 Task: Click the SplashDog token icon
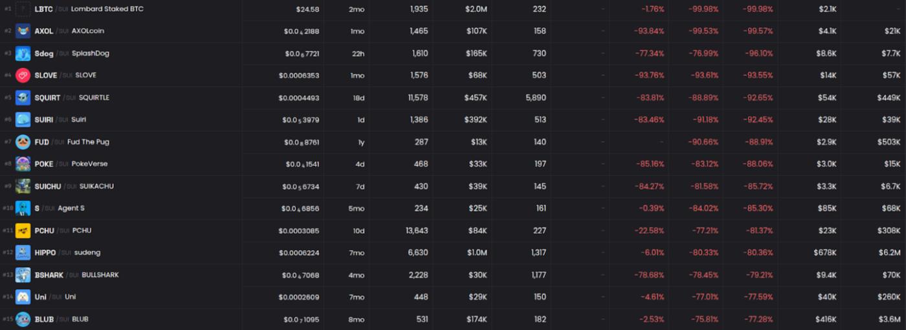tap(23, 54)
